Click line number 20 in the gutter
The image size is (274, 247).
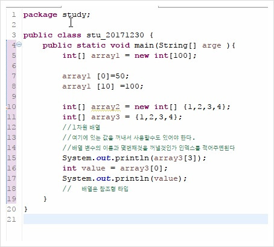tap(11, 209)
